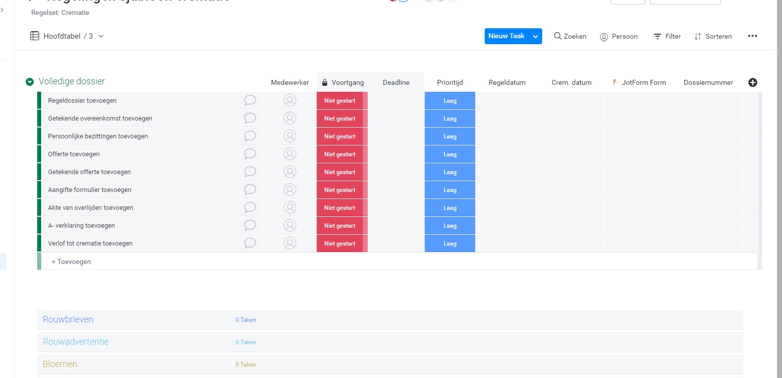The image size is (782, 378).
Task: Assign a person to Offerte toevoegen
Action: coord(290,154)
